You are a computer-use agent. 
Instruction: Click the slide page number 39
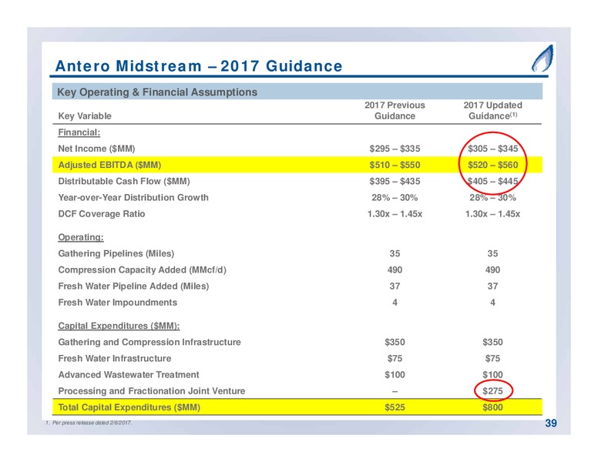(551, 423)
